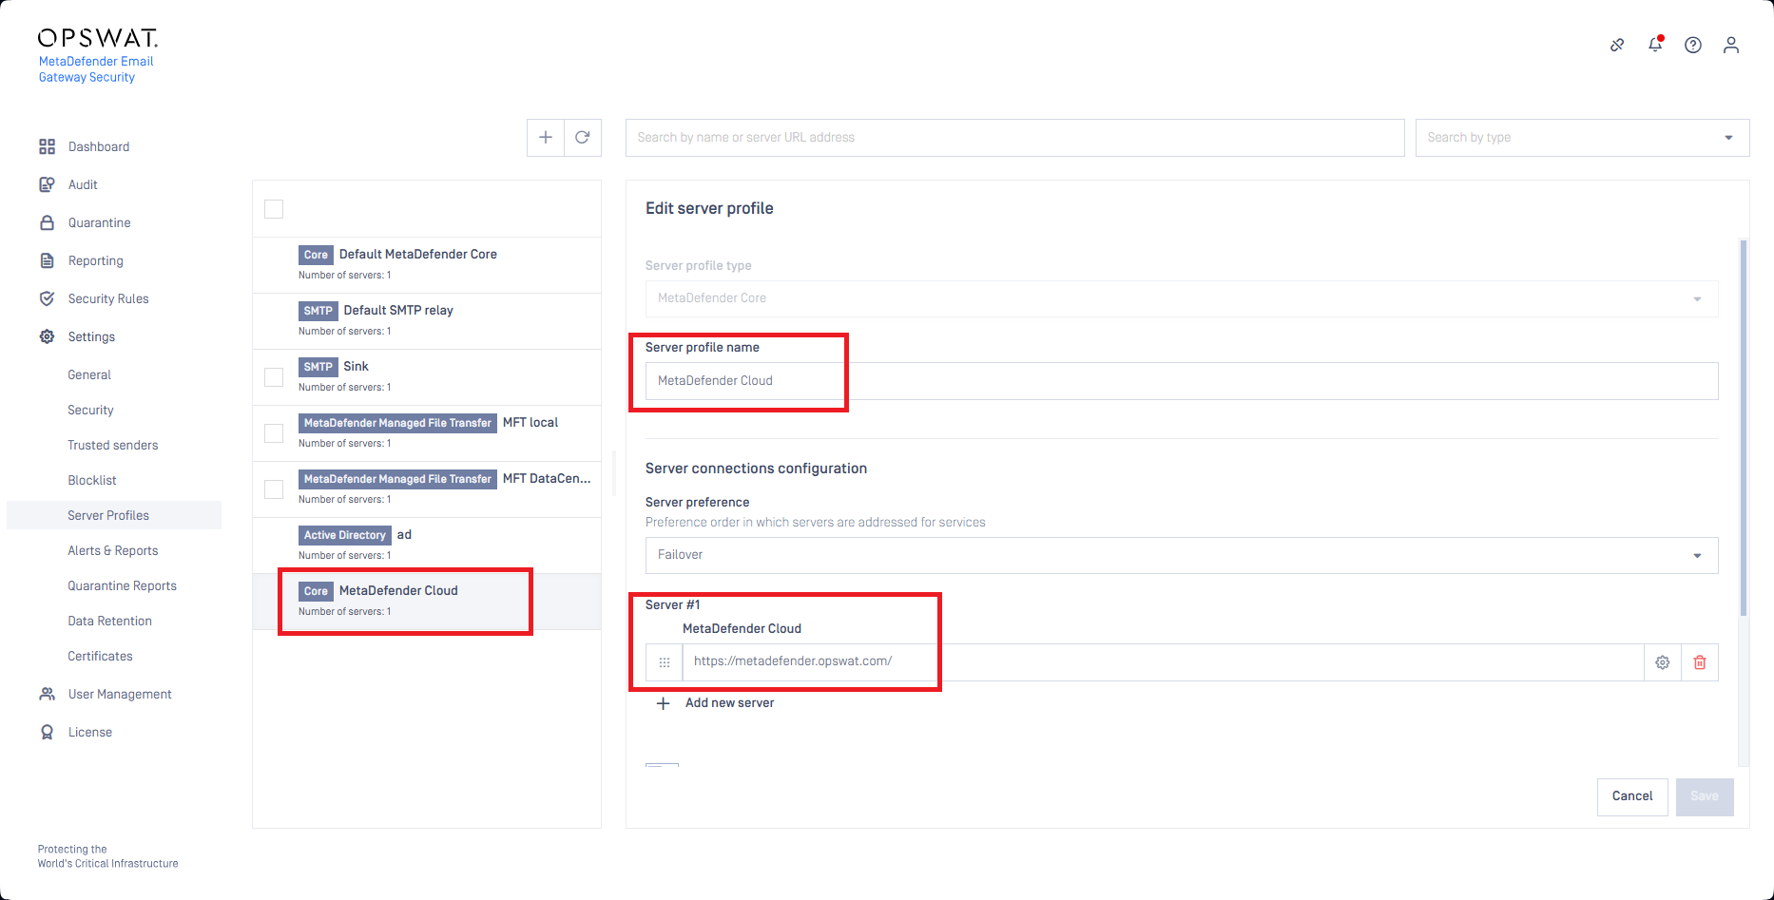Click the edit form vertical scrollbar

point(1744,428)
